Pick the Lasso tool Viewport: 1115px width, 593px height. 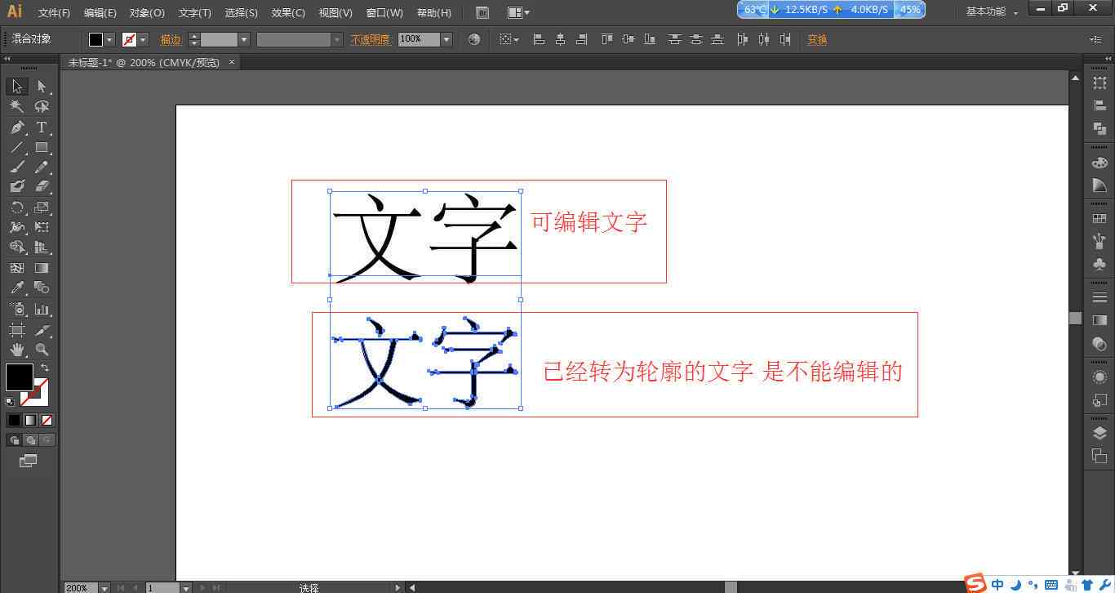point(42,106)
